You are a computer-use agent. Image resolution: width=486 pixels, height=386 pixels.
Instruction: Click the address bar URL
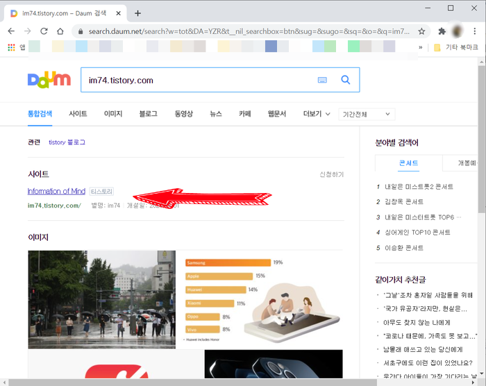pos(249,31)
